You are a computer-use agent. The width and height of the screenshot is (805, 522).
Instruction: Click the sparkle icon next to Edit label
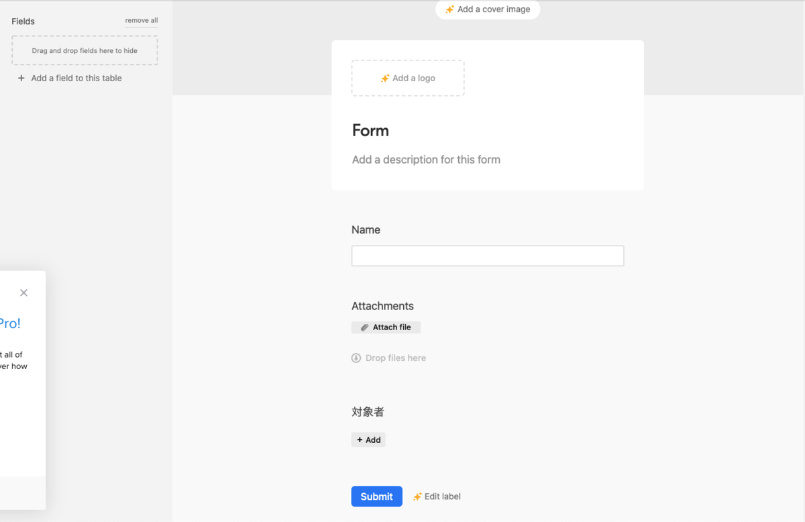(x=417, y=497)
